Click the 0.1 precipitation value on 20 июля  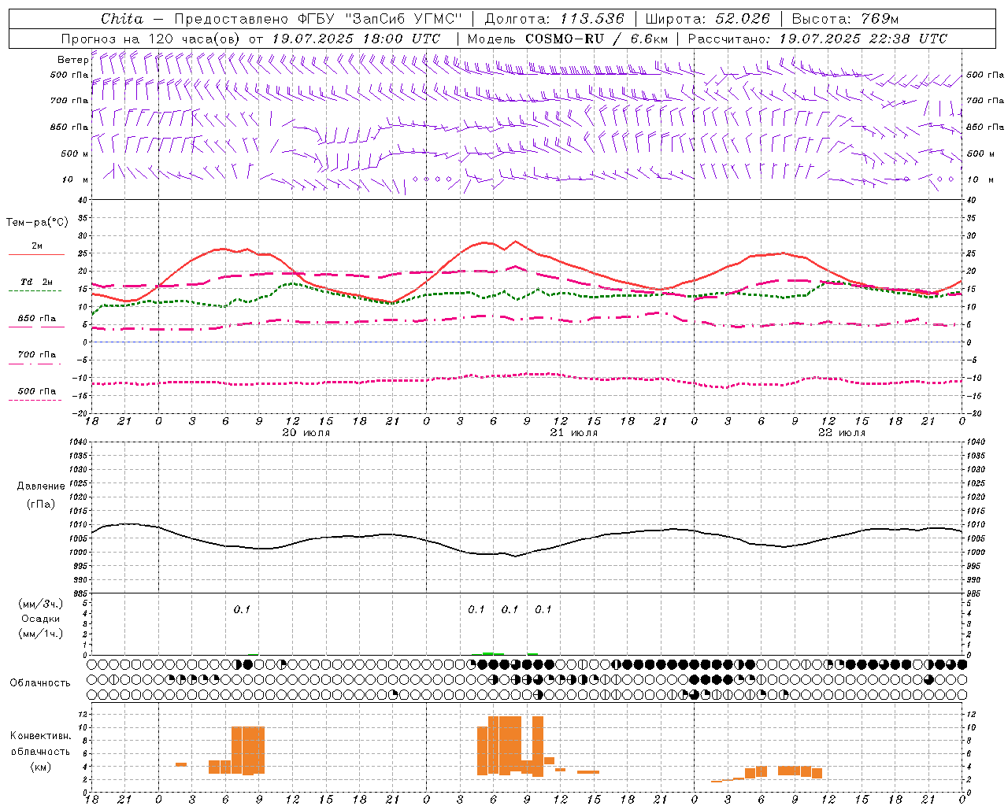click(242, 609)
